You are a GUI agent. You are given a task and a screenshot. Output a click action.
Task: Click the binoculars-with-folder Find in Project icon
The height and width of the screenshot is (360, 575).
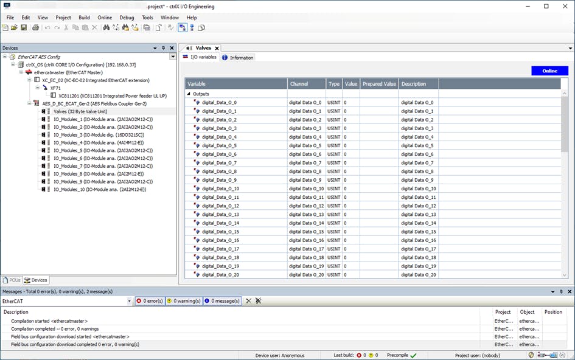click(125, 27)
